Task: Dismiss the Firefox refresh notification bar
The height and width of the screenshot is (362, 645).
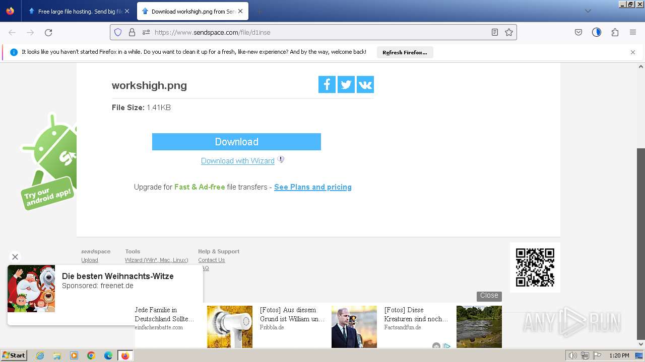Action: point(633,52)
